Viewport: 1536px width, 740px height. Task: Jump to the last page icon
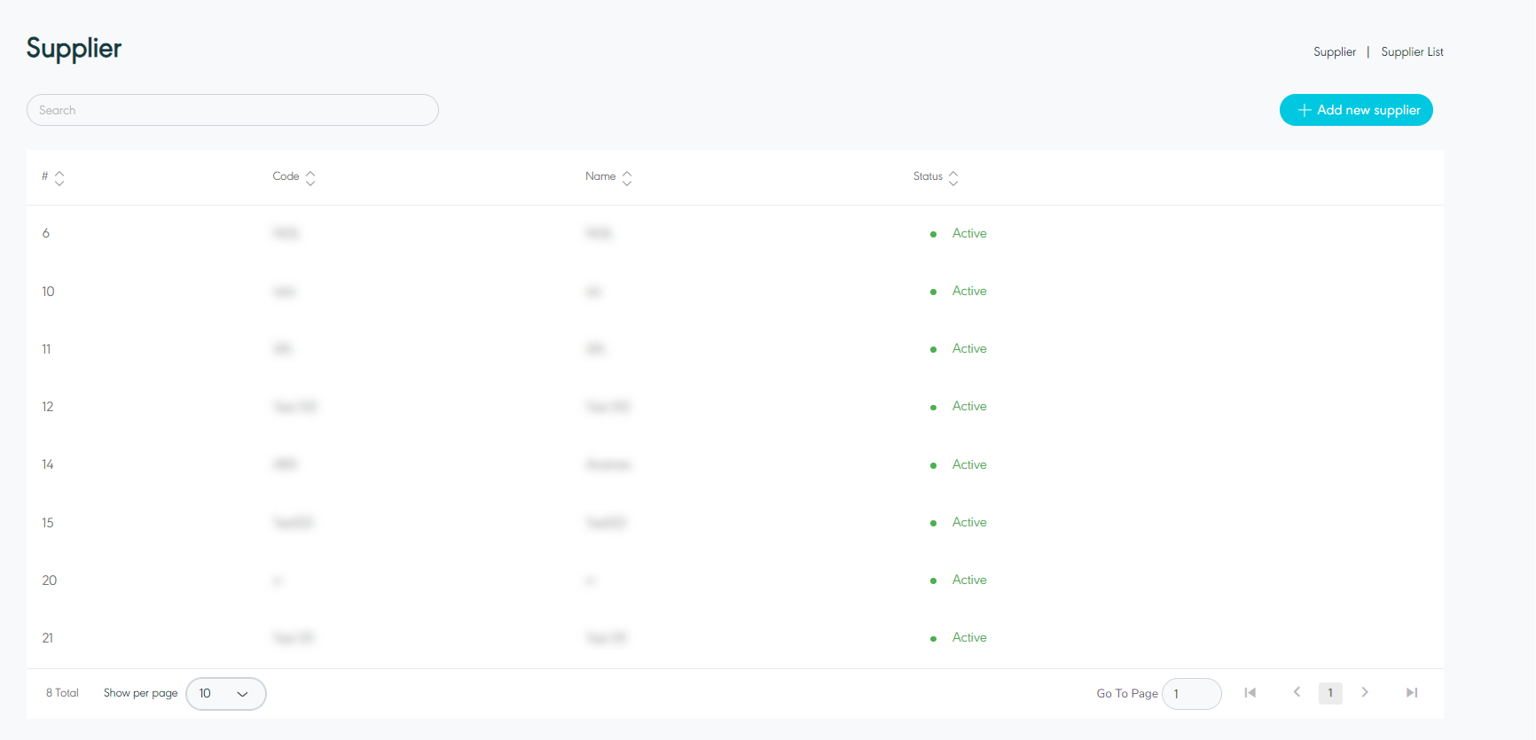pos(1412,693)
